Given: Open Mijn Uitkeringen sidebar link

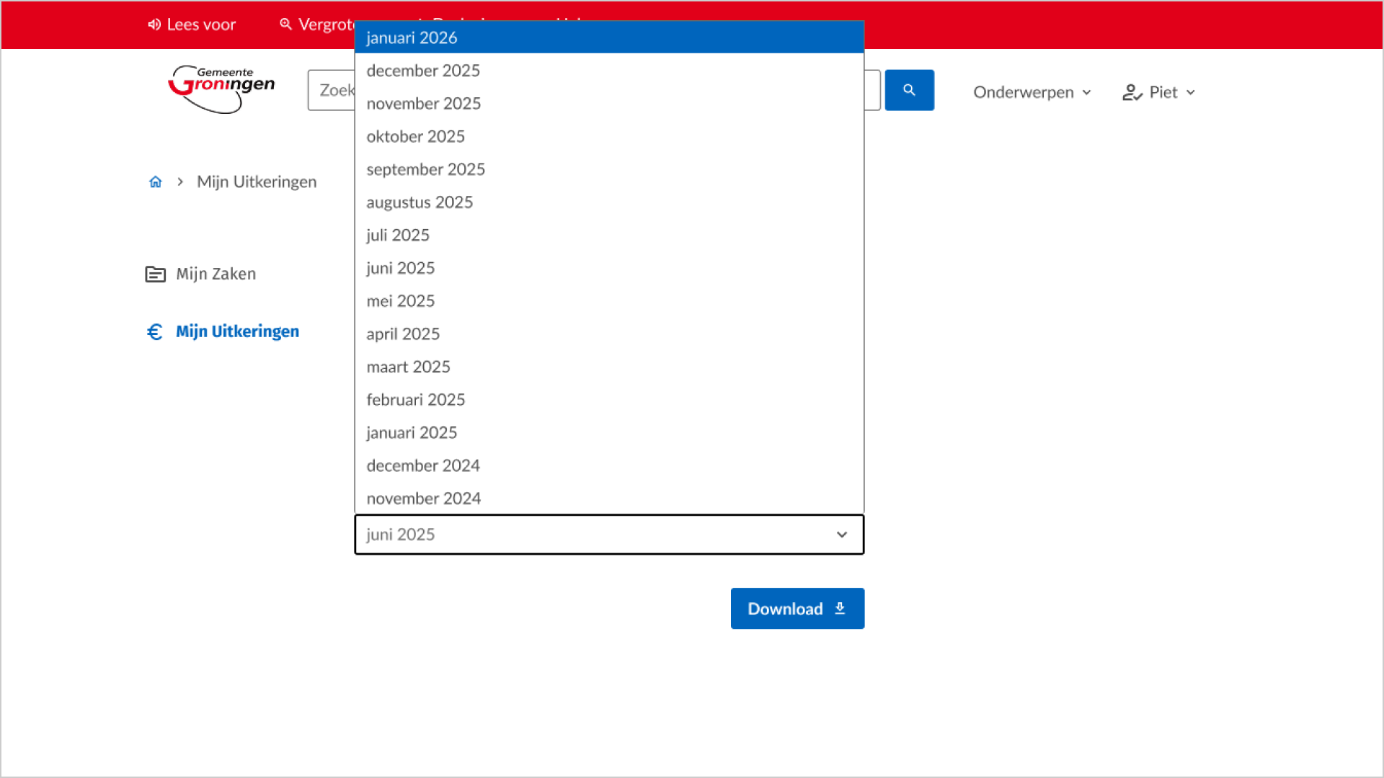Looking at the screenshot, I should 223,331.
